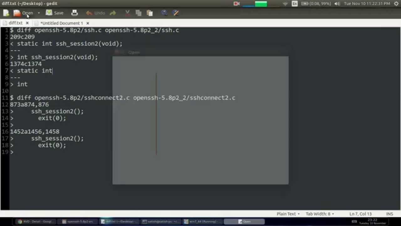Close the Untitled Document 1 tab
The width and height of the screenshot is (401, 226).
[x=88, y=23]
